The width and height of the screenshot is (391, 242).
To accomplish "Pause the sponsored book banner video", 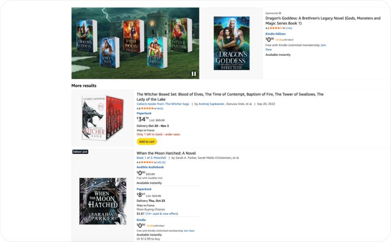I will point(194,74).
